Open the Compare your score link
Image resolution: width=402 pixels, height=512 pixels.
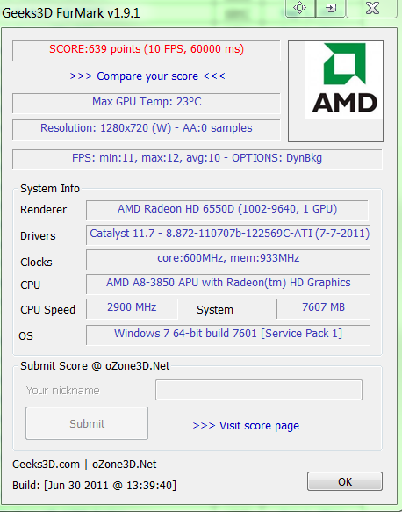click(x=147, y=76)
